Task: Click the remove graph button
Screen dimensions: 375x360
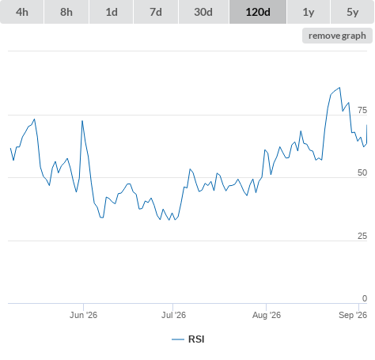Action: [337, 36]
